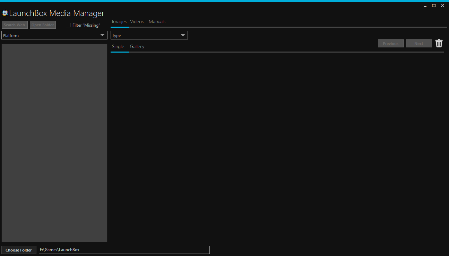
Task: Click the empty games list panel
Action: click(x=54, y=143)
